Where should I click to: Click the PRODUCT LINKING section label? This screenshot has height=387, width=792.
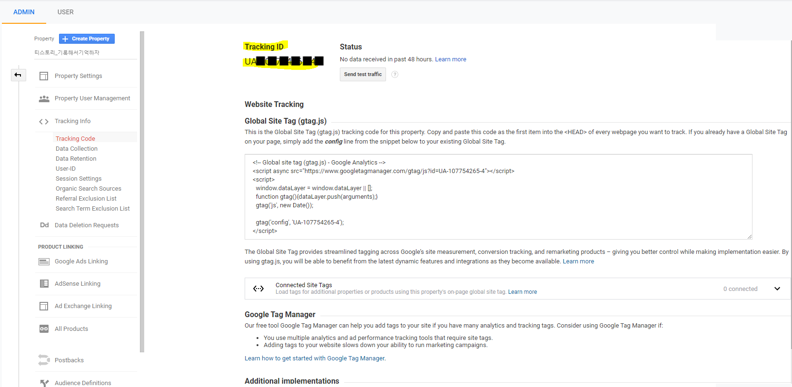click(x=60, y=247)
